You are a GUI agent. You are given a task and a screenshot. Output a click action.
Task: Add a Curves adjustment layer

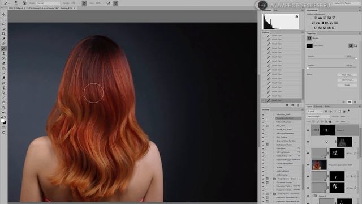325,18
